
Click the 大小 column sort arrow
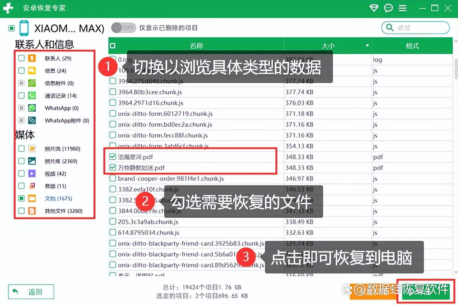pyautogui.click(x=368, y=45)
